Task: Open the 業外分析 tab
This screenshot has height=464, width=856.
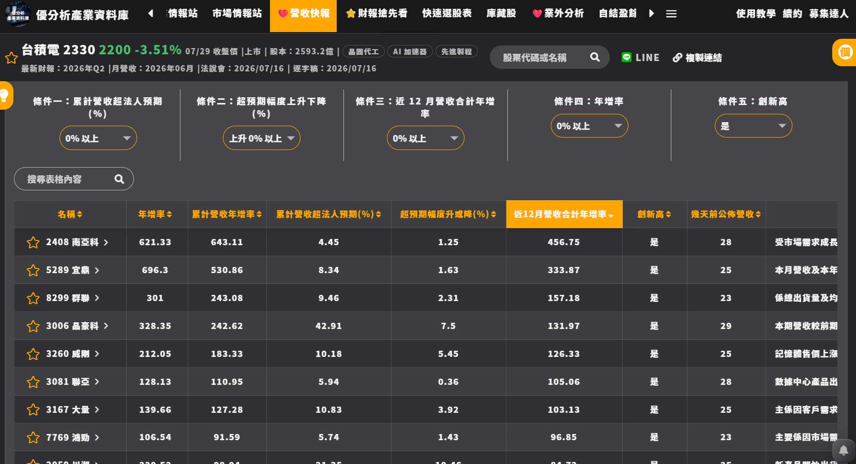Action: point(558,13)
